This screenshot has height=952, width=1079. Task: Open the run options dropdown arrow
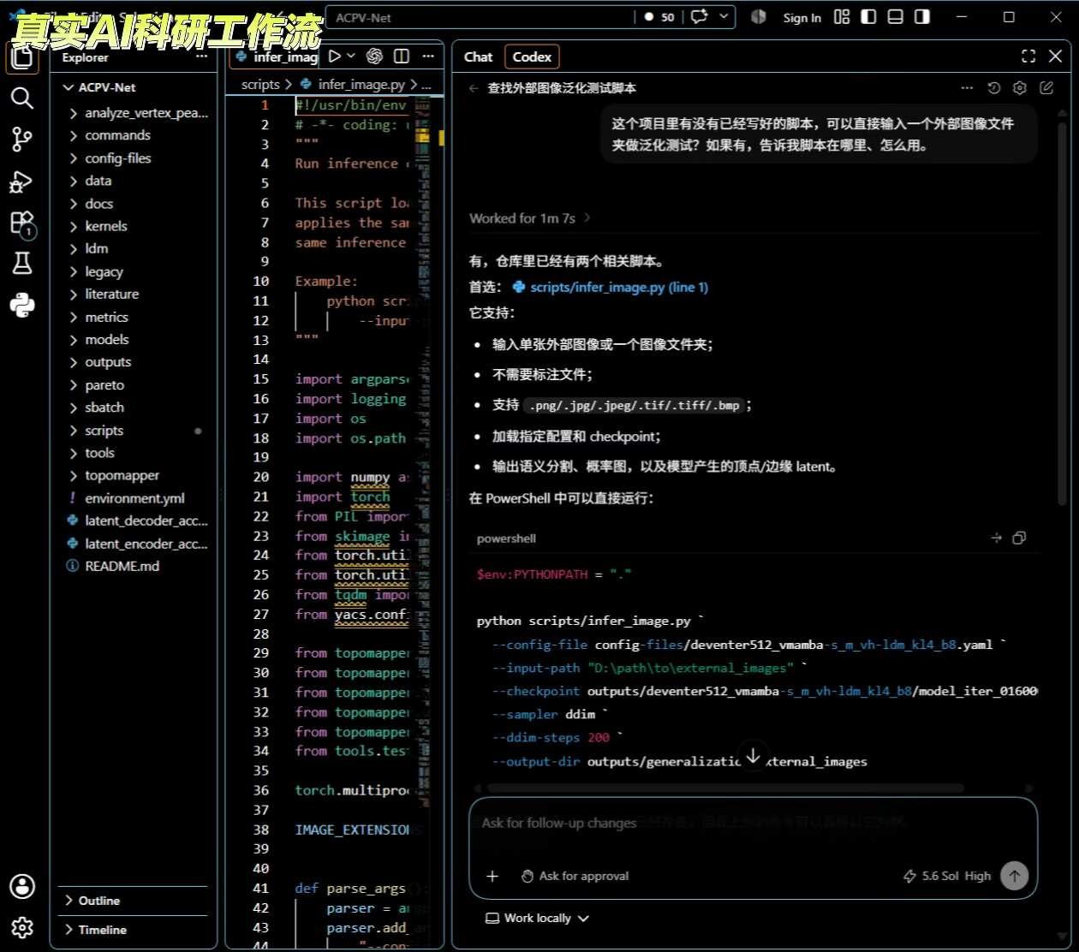(x=351, y=57)
